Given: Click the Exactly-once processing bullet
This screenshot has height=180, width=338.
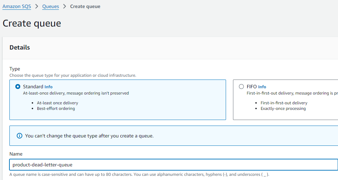Looking at the screenshot, I should [x=283, y=108].
